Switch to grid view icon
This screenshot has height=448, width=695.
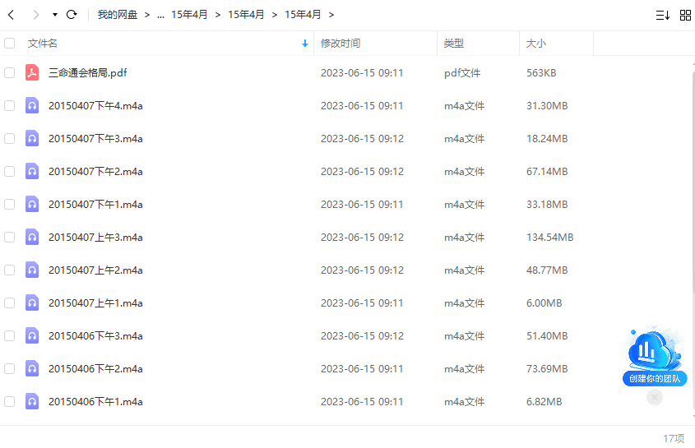[x=685, y=15]
